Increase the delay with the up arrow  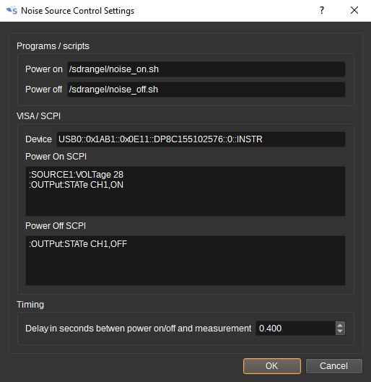[x=340, y=325]
